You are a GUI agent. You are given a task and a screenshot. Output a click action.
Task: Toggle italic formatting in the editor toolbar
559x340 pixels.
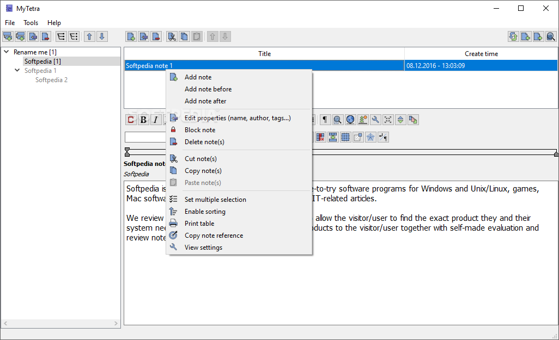pyautogui.click(x=156, y=120)
